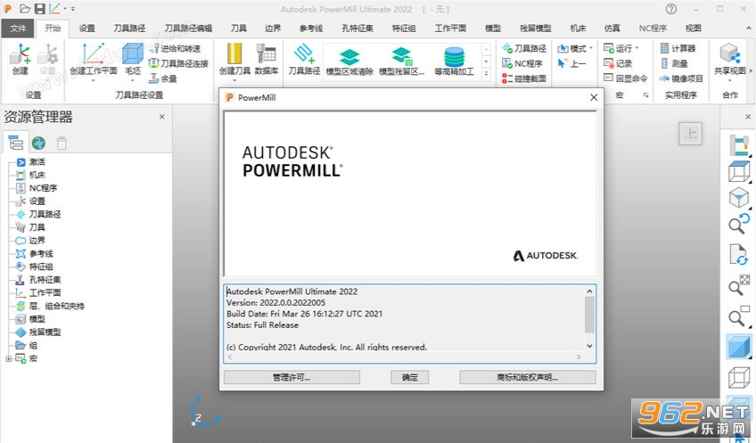This screenshot has width=756, height=443.
Task: Open Thickness (余量) setting
Action: point(162,78)
